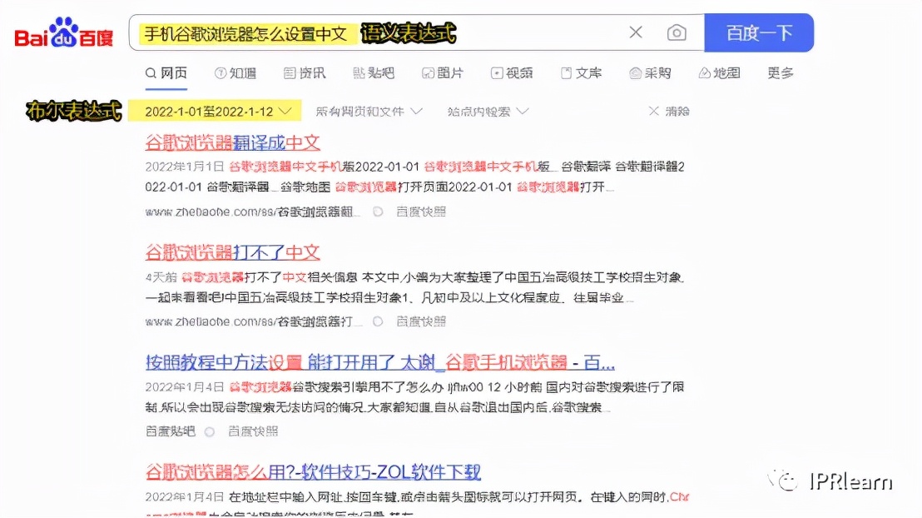Switch to the 网页 tab
Screen dimensions: 922x518
166,73
